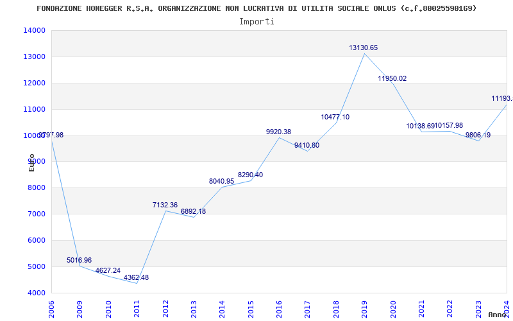Click the 9806.19 value label
Screen dimensions: 513x321
pyautogui.click(x=478, y=135)
